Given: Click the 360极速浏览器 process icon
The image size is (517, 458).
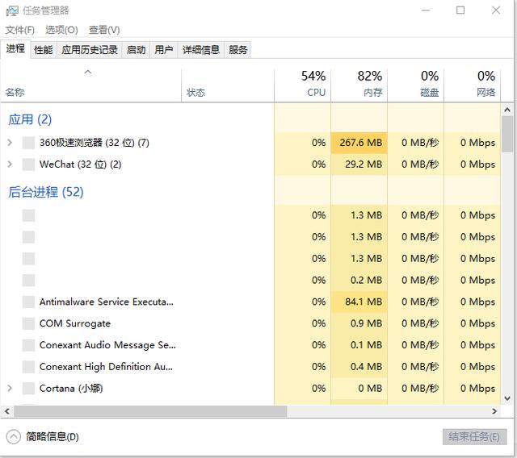Looking at the screenshot, I should point(29,143).
